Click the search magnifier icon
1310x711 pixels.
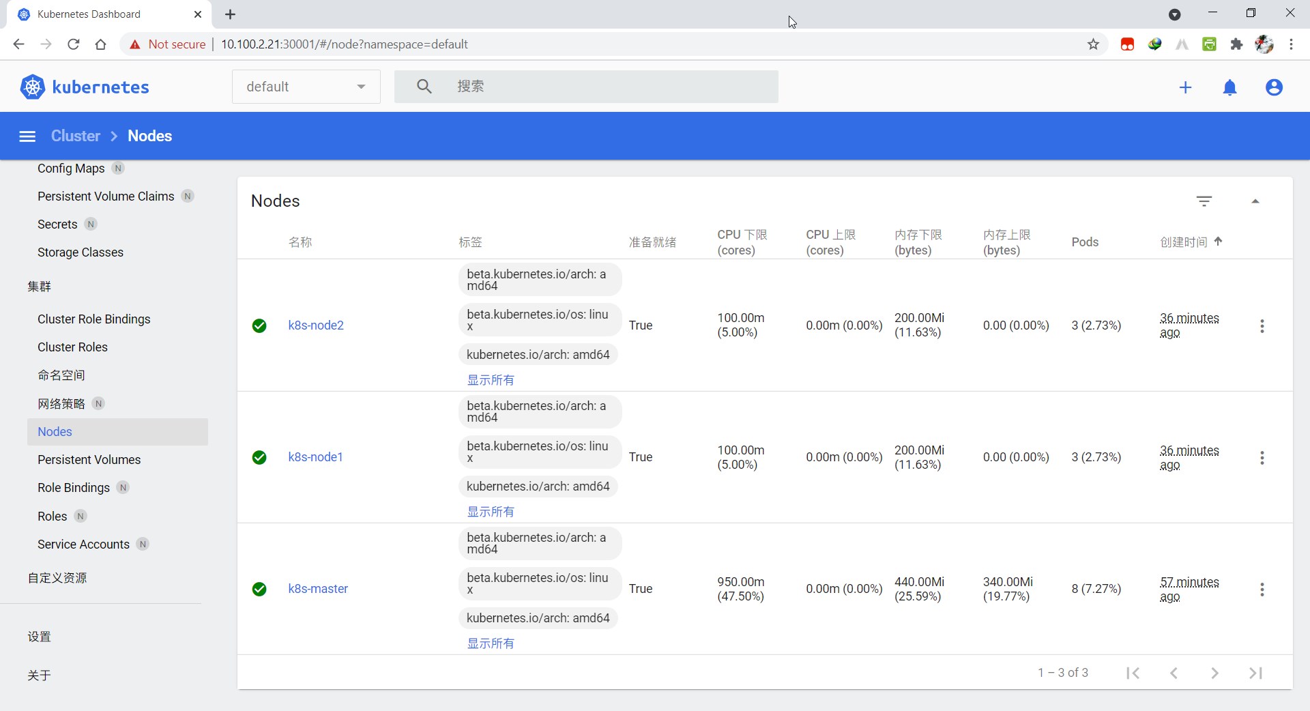pyautogui.click(x=424, y=87)
